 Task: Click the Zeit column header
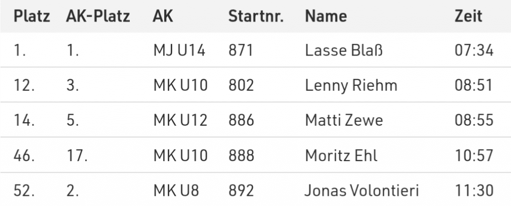[469, 16]
